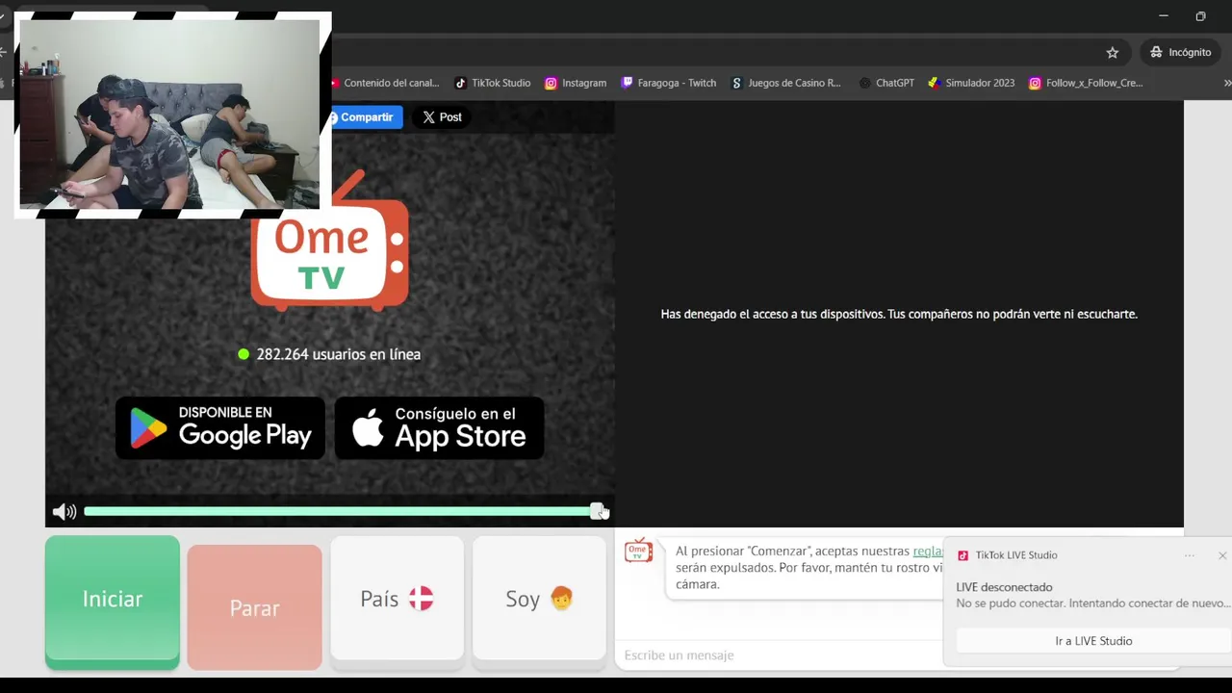Open the Juegos de Casino bookmark
1232x693 pixels.
tap(786, 83)
